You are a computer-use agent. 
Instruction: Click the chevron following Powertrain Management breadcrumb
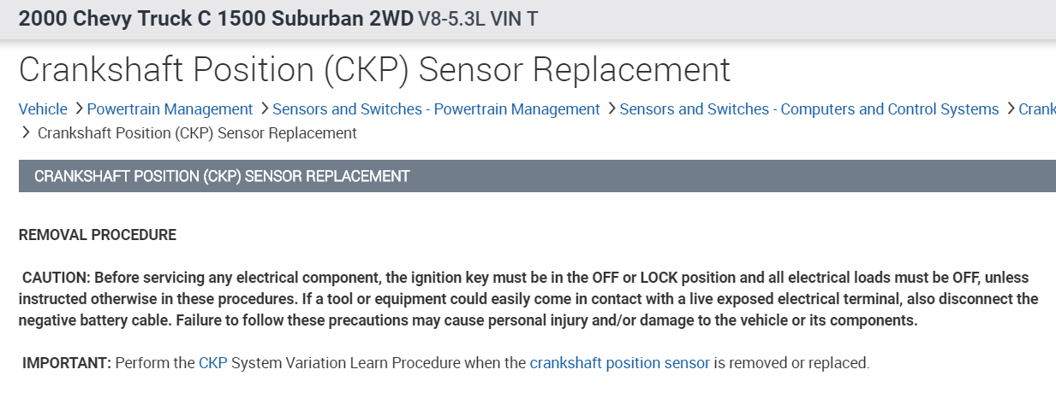click(x=264, y=109)
